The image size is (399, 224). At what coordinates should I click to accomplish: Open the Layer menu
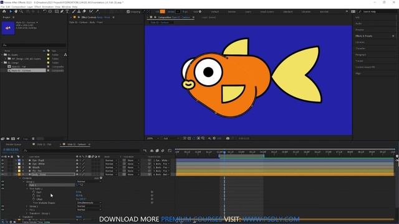pos(30,7)
